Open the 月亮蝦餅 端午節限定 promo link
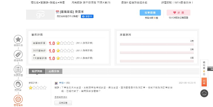Image resolution: width=213 pixels, height=107 pixels. tap(91, 3)
